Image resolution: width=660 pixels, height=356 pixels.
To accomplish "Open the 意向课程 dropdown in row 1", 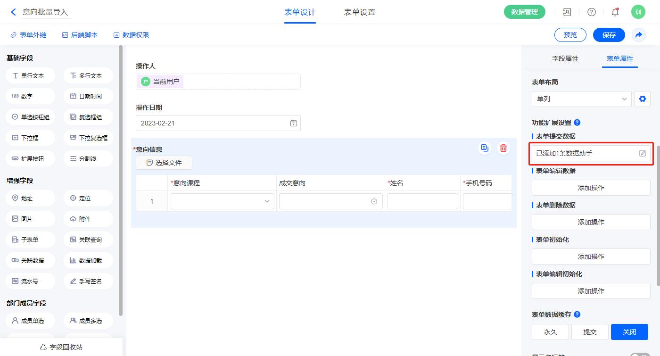I will (222, 201).
